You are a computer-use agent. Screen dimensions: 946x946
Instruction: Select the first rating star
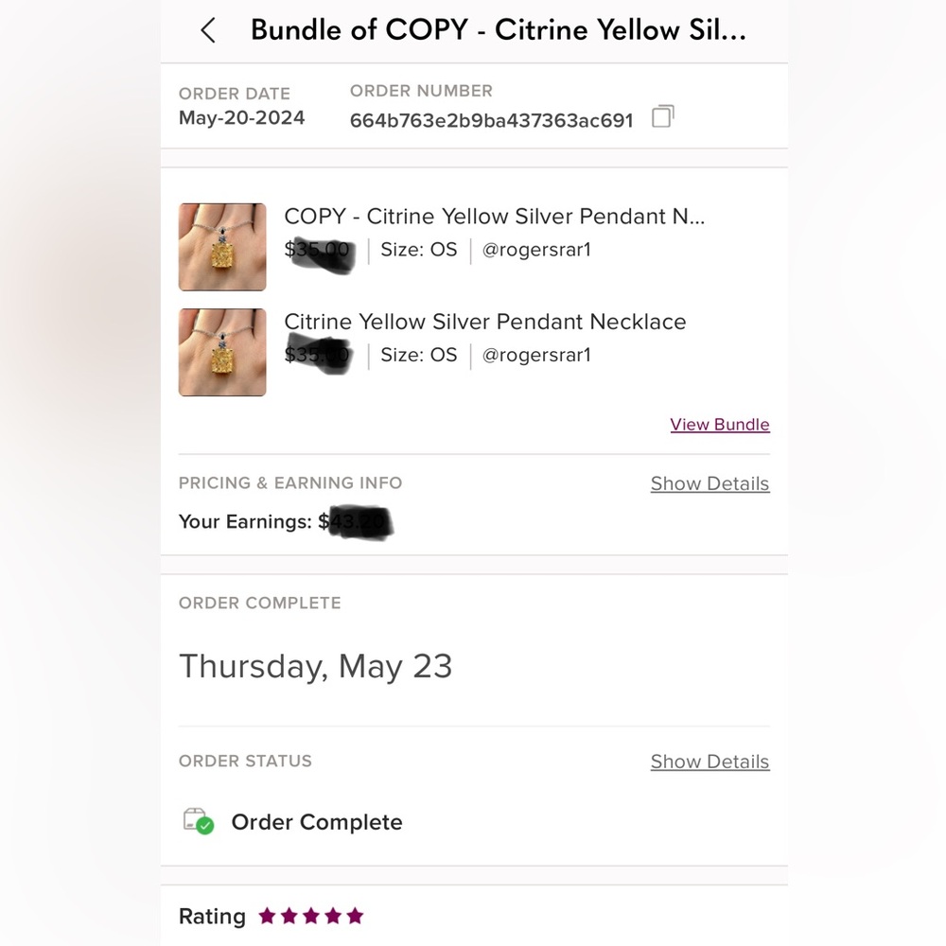pyautogui.click(x=267, y=916)
